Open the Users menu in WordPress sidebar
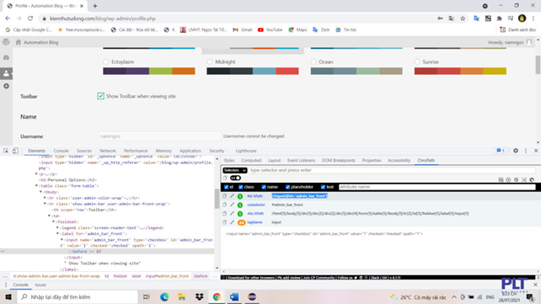 (x=6, y=73)
